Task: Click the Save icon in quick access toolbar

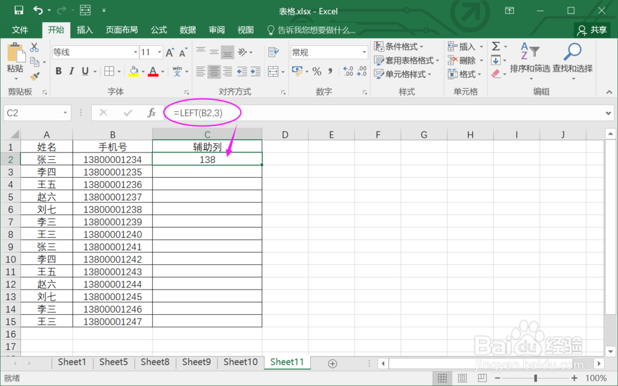Action: 19,10
